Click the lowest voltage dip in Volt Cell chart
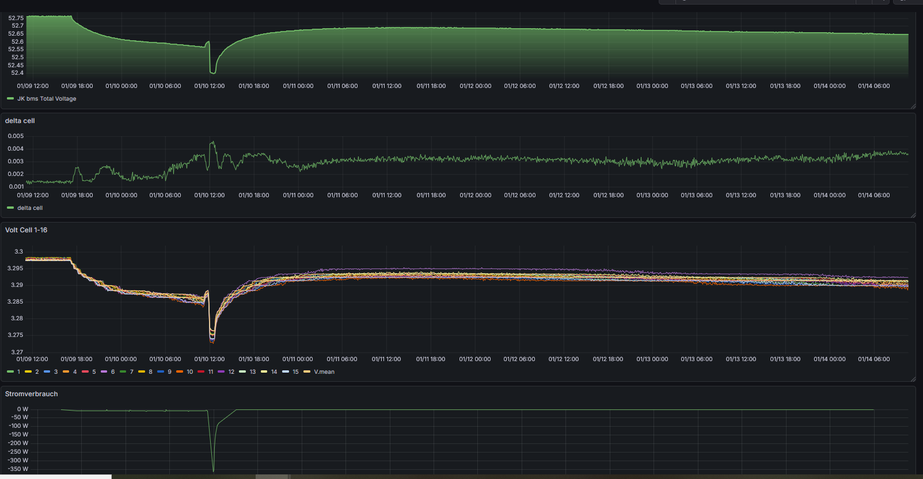Screen dimensions: 923x479 tap(212, 341)
